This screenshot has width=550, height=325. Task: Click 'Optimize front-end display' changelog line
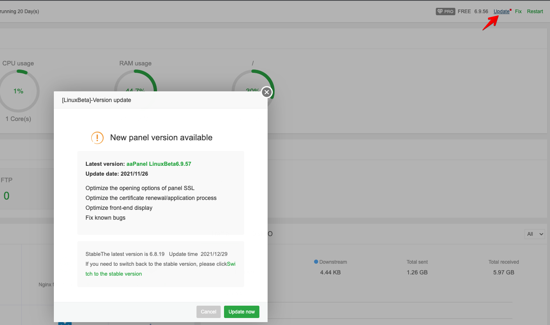(119, 208)
